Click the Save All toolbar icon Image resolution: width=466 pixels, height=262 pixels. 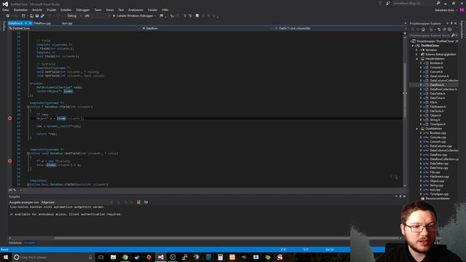[42, 16]
